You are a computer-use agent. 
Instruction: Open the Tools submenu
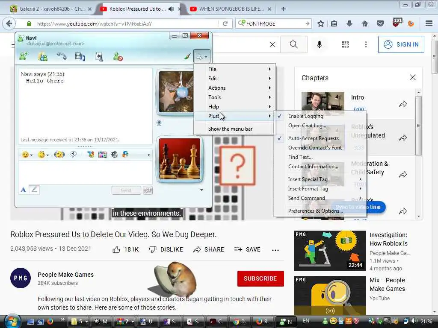[x=234, y=97]
